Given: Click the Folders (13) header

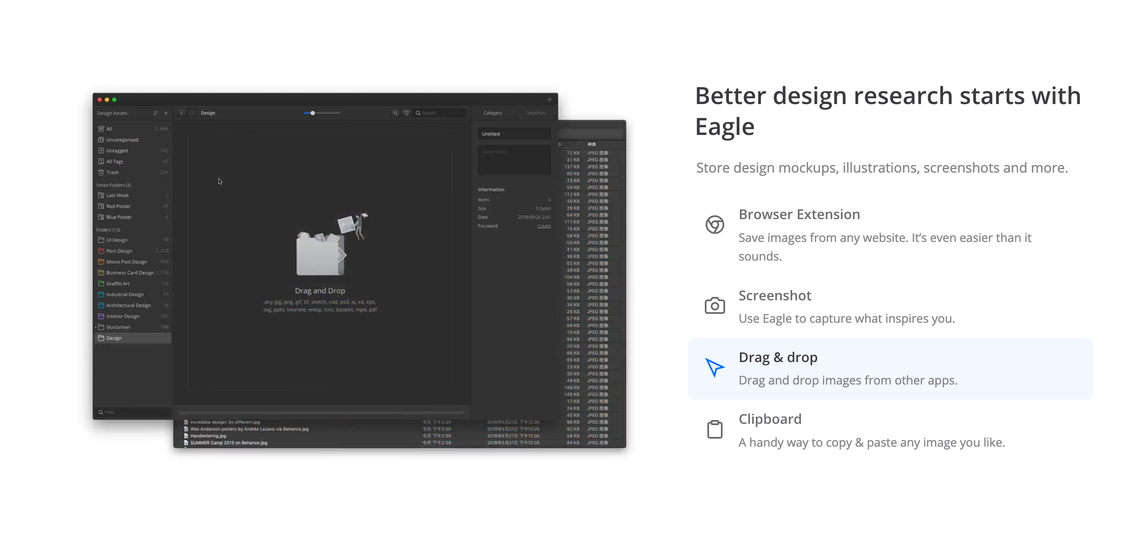Looking at the screenshot, I should 108,230.
